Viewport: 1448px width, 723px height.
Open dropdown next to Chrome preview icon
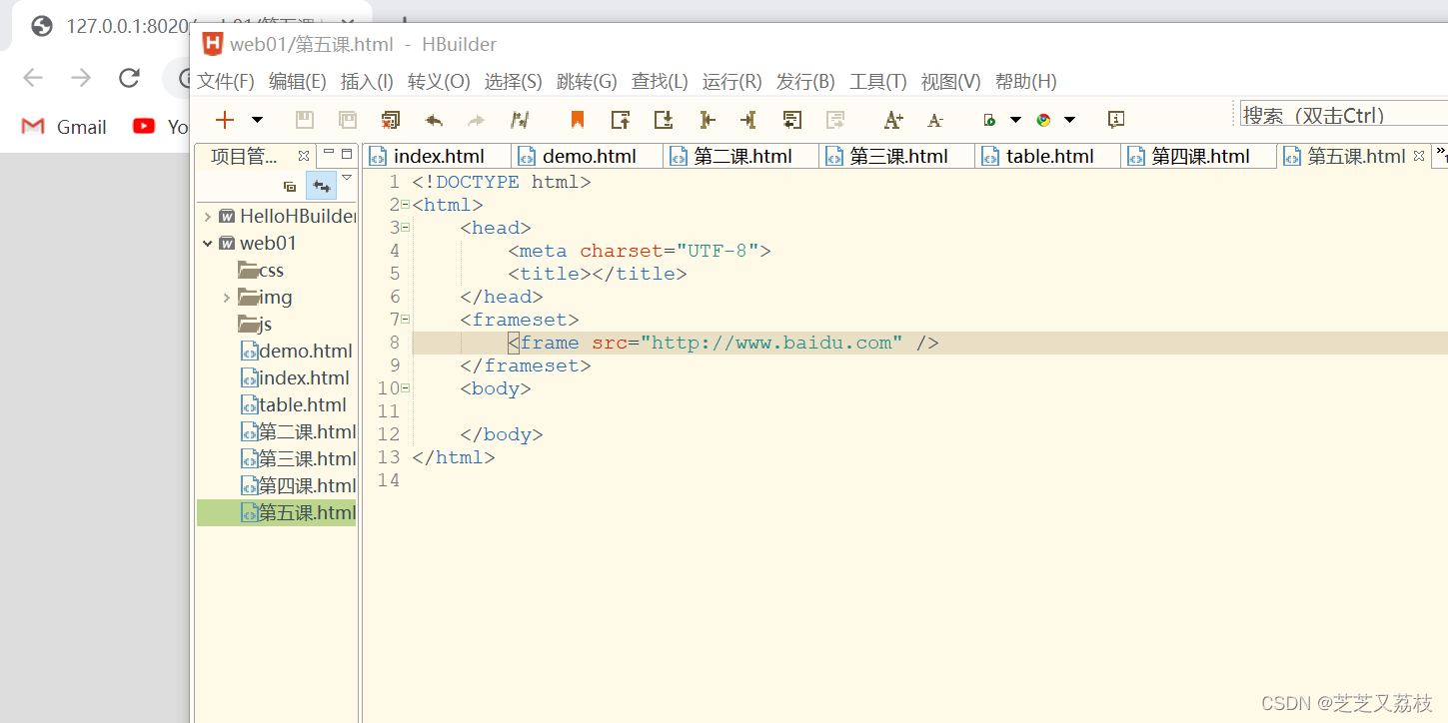tap(1069, 120)
